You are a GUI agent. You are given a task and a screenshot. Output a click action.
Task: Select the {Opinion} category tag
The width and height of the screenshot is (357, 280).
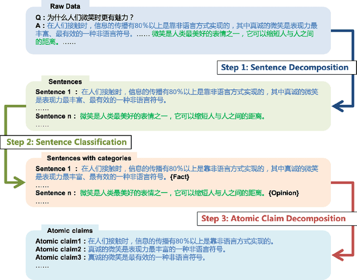pyautogui.click(x=283, y=193)
